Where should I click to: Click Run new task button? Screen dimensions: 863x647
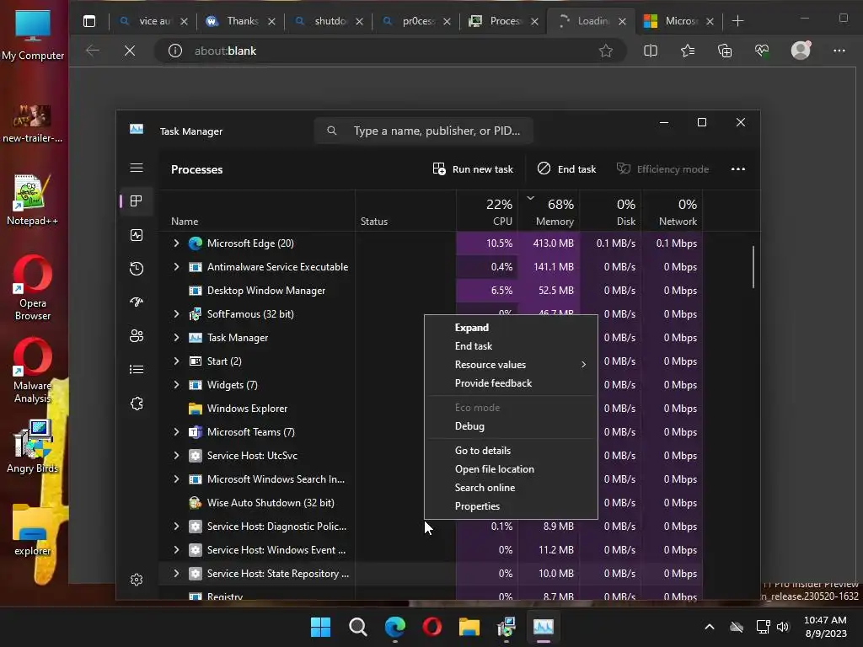point(473,168)
